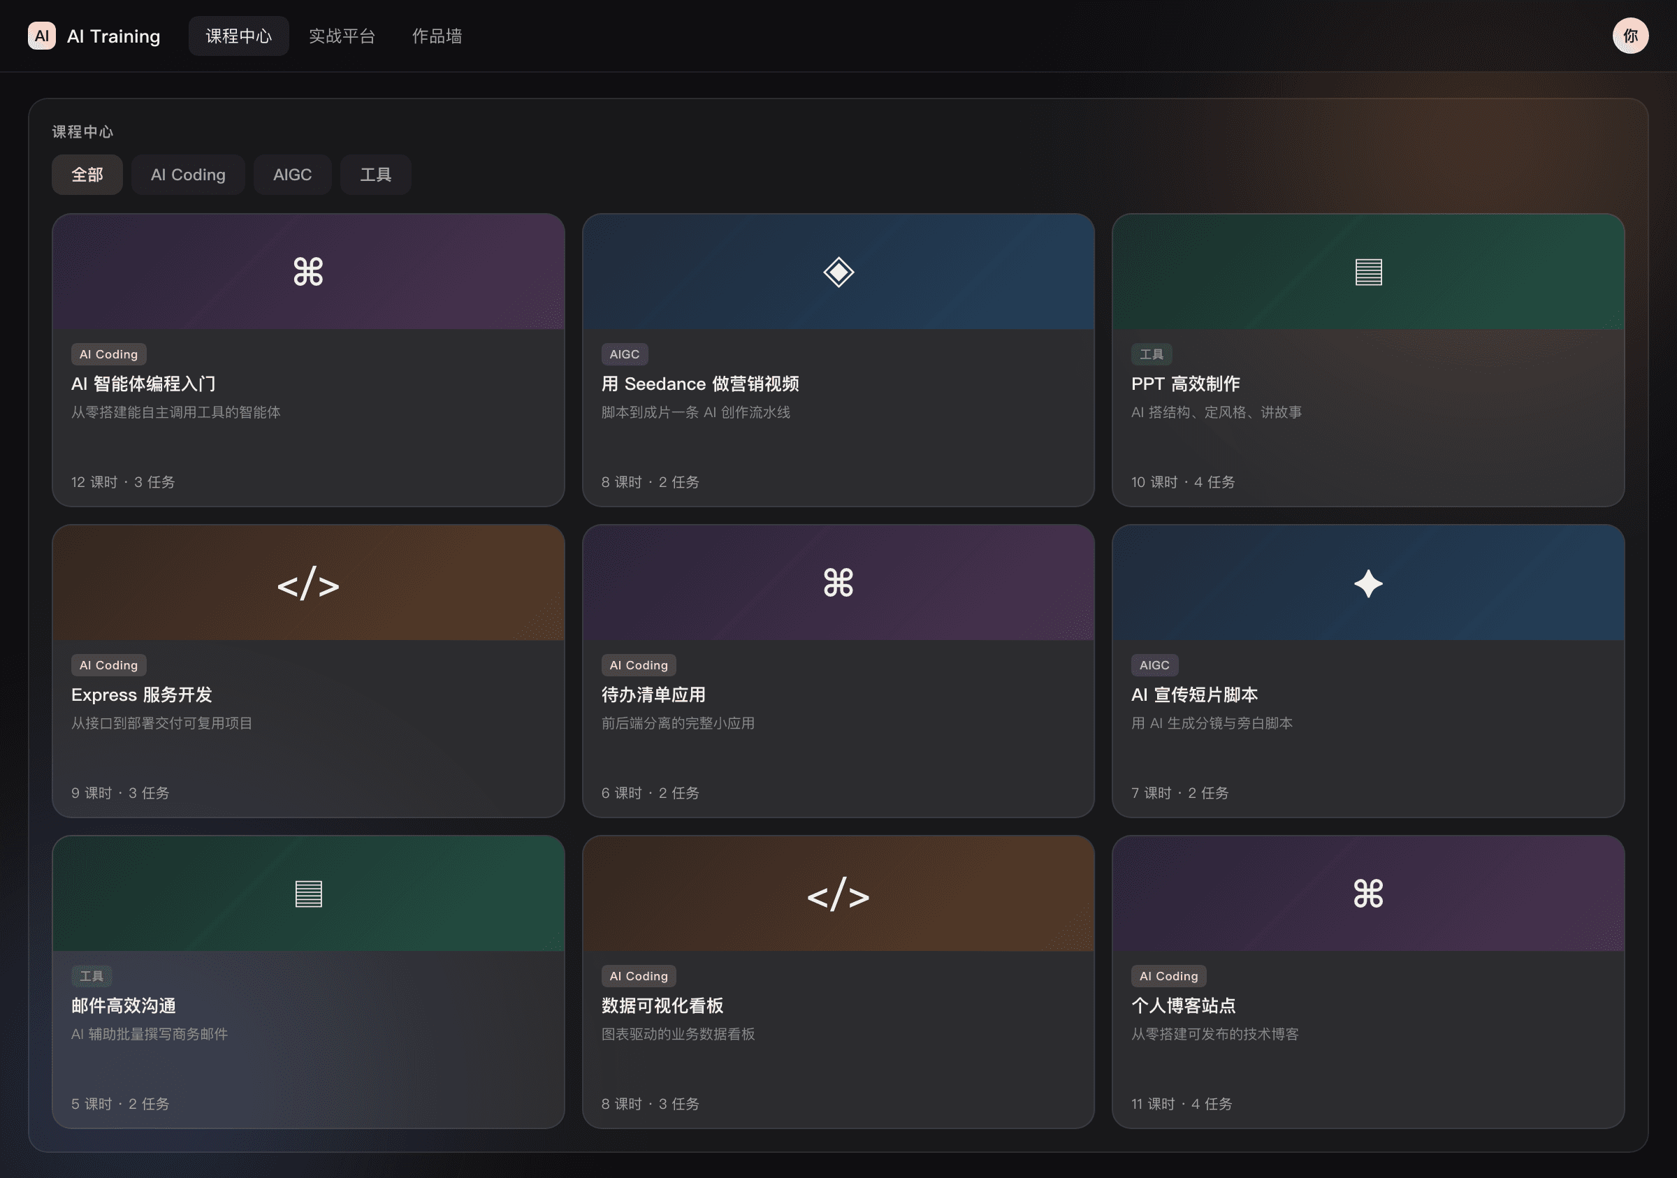Image resolution: width=1677 pixels, height=1178 pixels.
Task: Click the lined-page icon on 邮件高效沟通 card
Action: [308, 894]
